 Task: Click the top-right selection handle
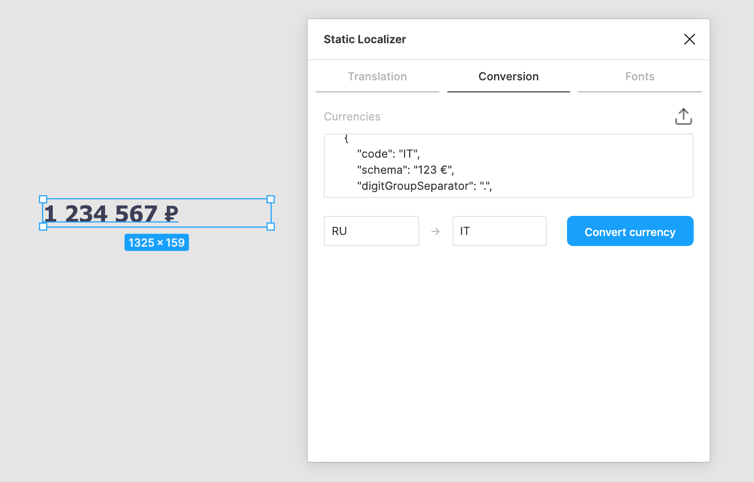coord(270,199)
